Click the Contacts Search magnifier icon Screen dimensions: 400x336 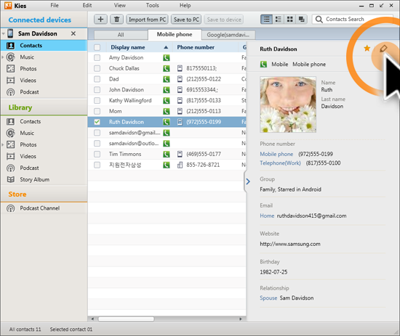(319, 20)
